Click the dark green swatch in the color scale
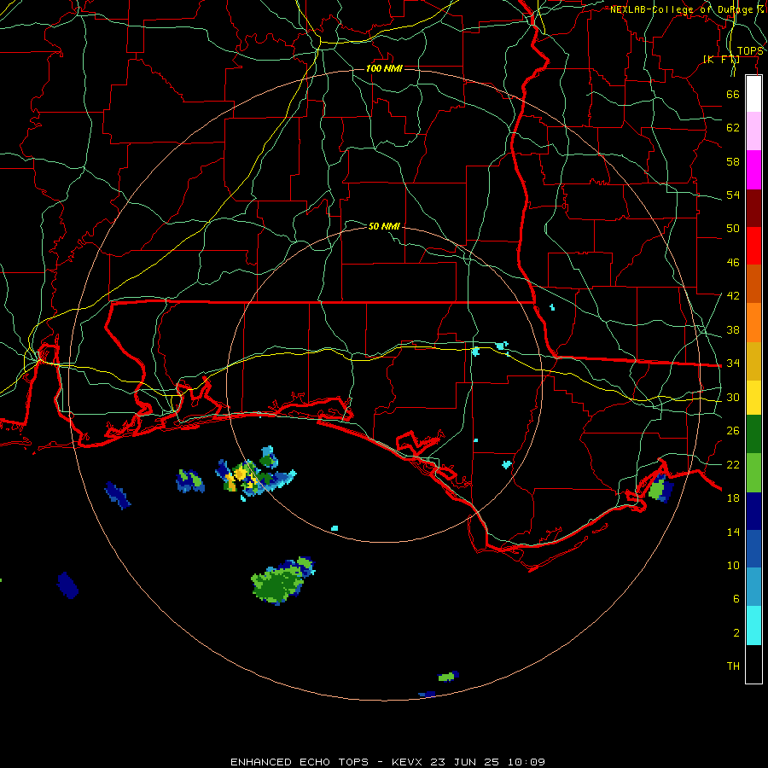 click(x=753, y=434)
